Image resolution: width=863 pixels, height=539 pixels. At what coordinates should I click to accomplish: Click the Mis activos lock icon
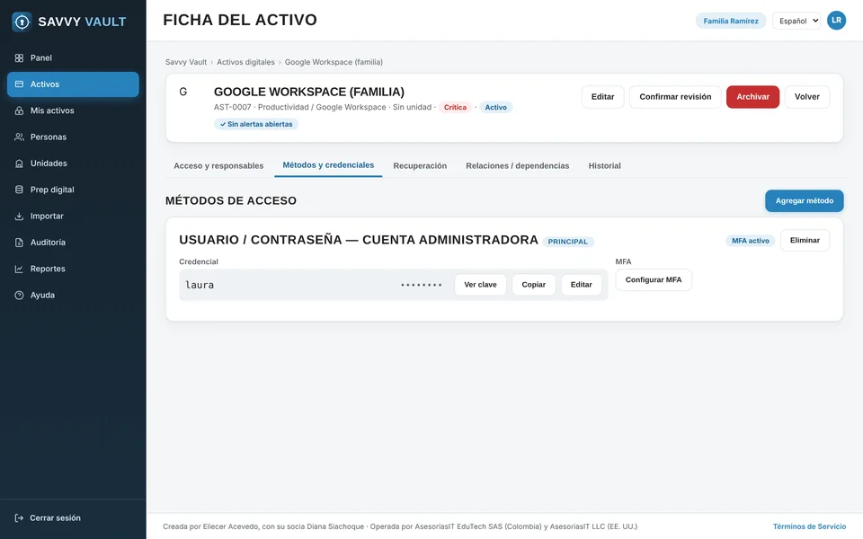tap(19, 110)
